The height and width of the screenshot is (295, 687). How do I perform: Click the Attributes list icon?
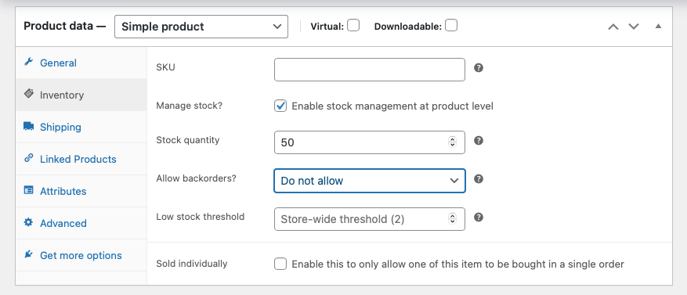pyautogui.click(x=28, y=190)
